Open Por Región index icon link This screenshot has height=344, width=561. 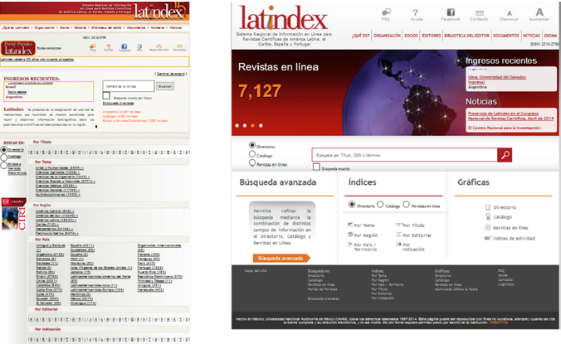[363, 235]
